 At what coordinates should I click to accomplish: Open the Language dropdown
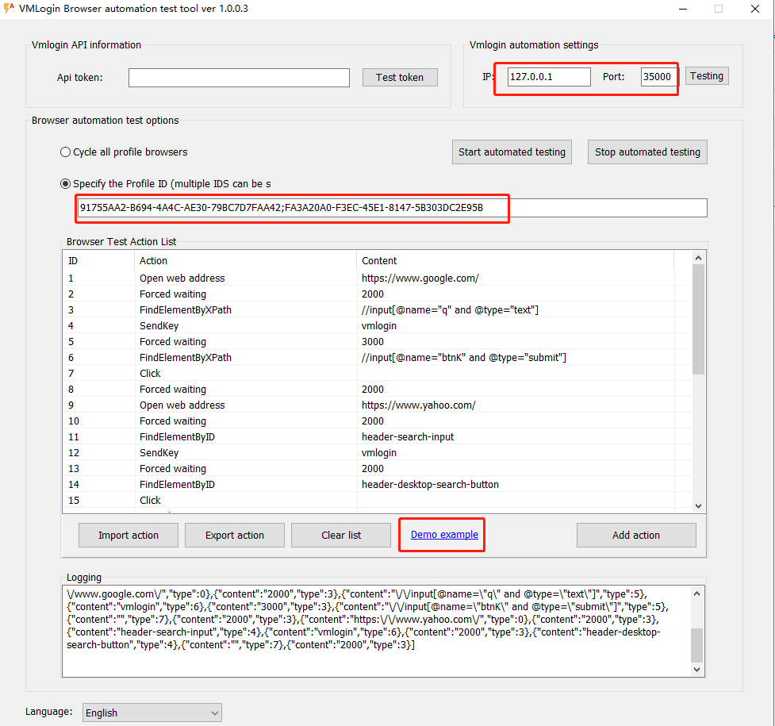pos(152,713)
